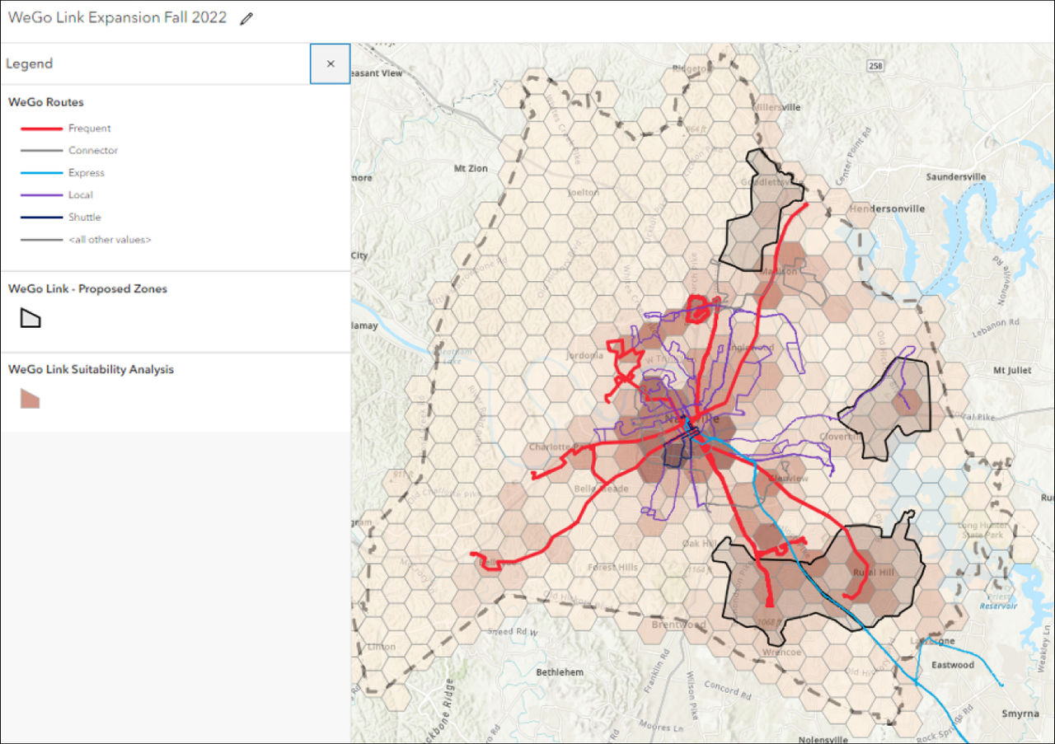Click the Mt Juliet label on the map
This screenshot has width=1055, height=744.
pyautogui.click(x=1013, y=372)
